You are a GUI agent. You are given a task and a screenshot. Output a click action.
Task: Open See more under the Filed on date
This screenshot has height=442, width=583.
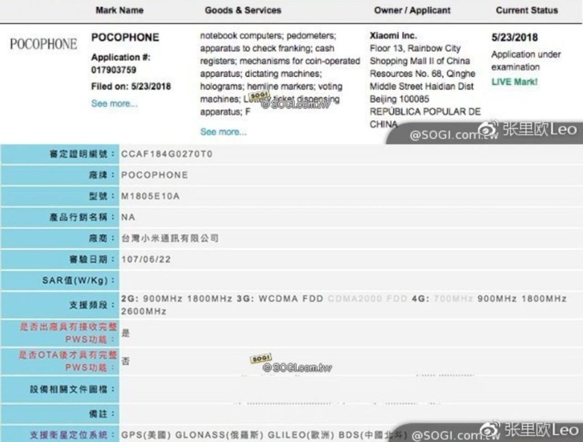pos(114,104)
